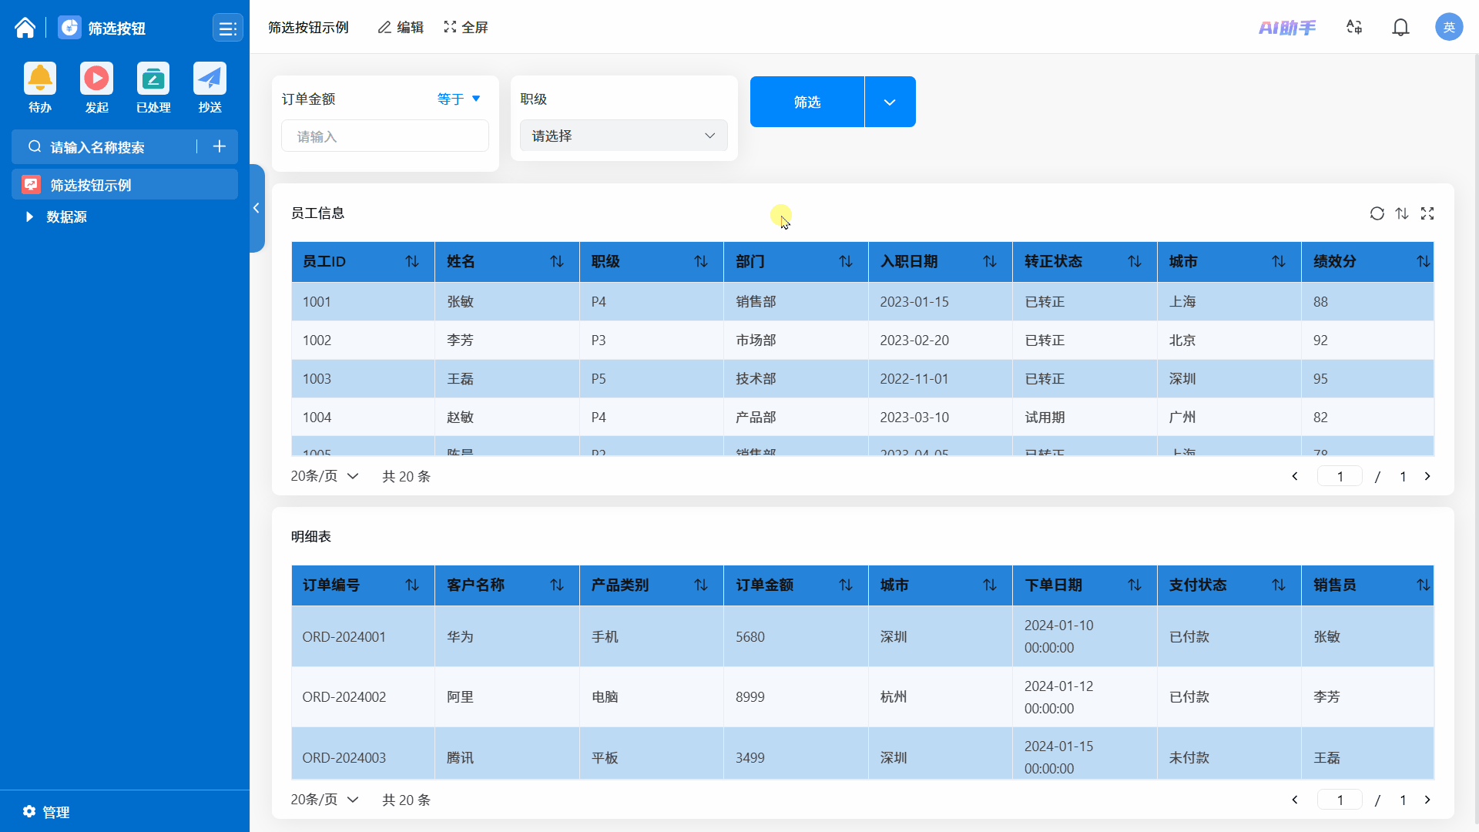Collapse the left sidebar arrow handle
The image size is (1479, 832).
pos(257,208)
